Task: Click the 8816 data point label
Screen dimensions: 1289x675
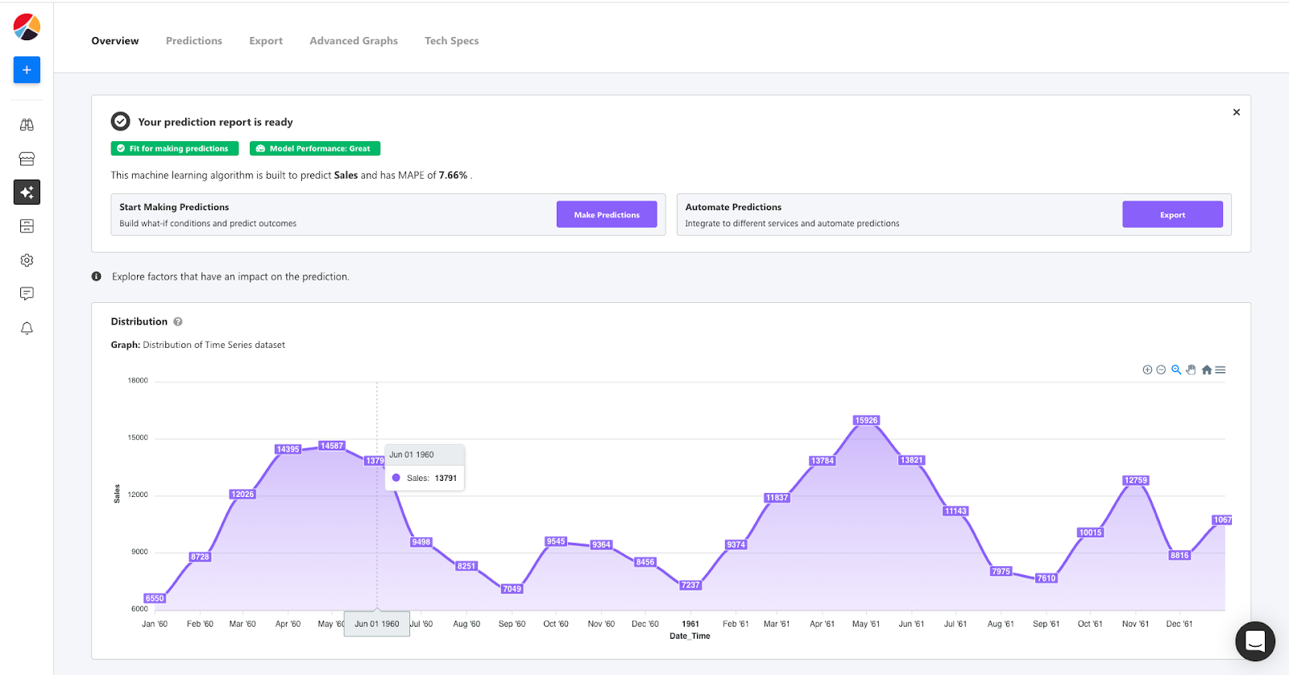Action: pos(1179,555)
